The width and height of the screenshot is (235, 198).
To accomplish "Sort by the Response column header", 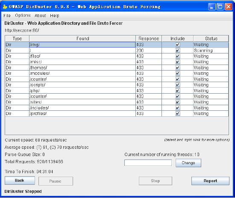I will pos(149,38).
